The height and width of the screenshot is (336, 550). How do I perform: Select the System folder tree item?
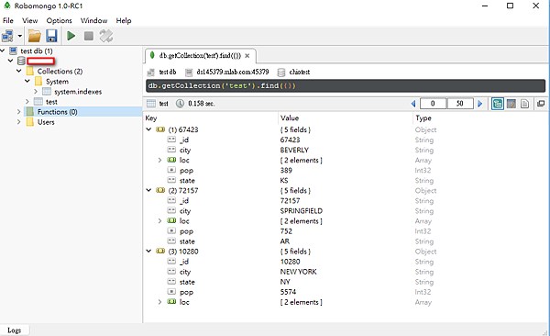point(57,82)
